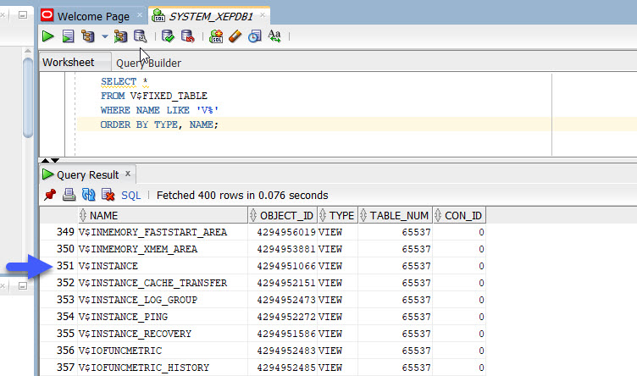Clear the worksheet with the eraser icon
This screenshot has width=637, height=376.
tap(235, 36)
